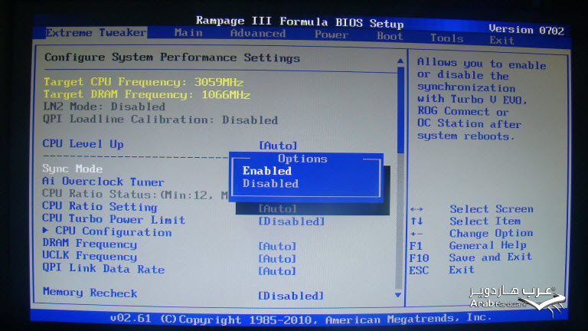This screenshot has width=588, height=331.
Task: Click the scrollbar down arrow
Action: 398,295
